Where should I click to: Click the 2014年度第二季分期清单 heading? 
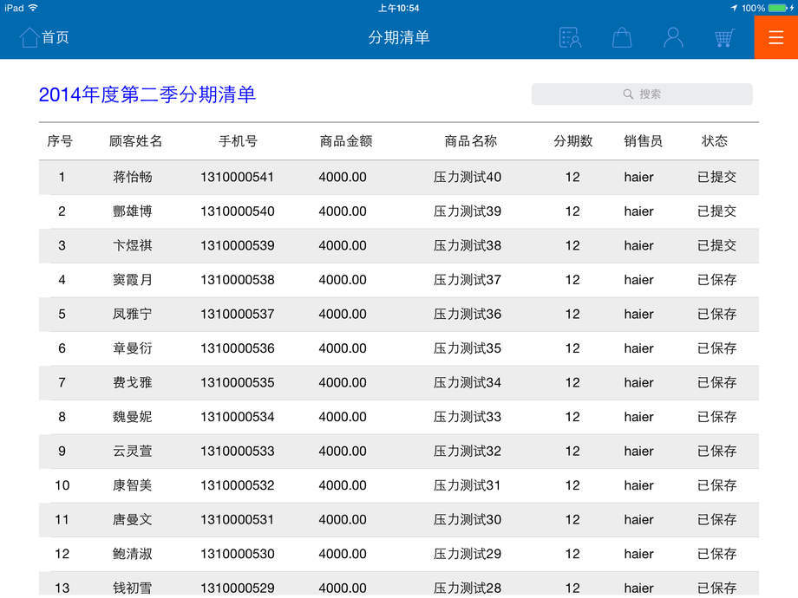point(147,94)
